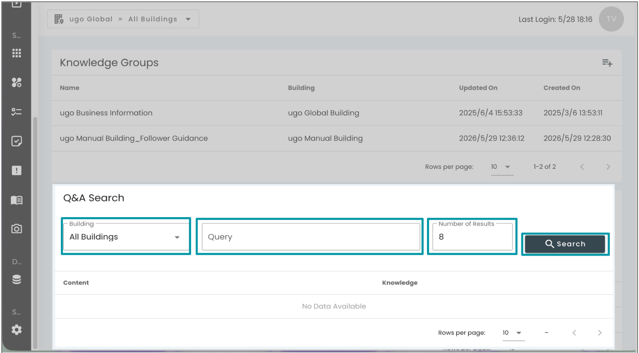The image size is (639, 353).
Task: Open the checked-box report icon in sidebar
Action: pos(17,141)
